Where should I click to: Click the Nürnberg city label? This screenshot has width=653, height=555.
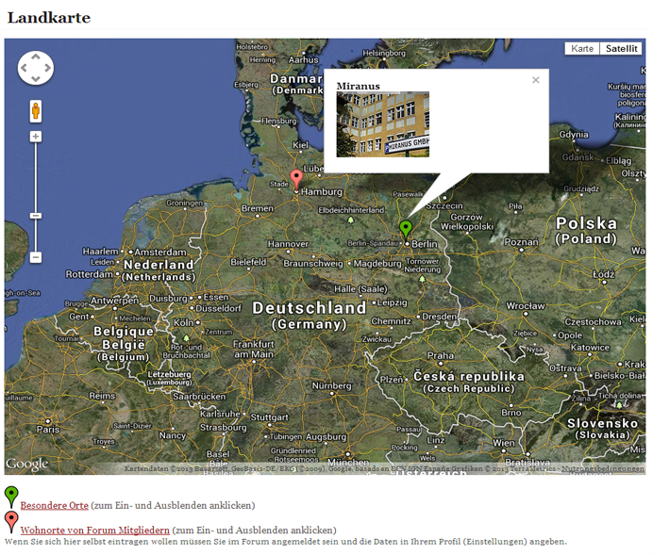point(332,385)
